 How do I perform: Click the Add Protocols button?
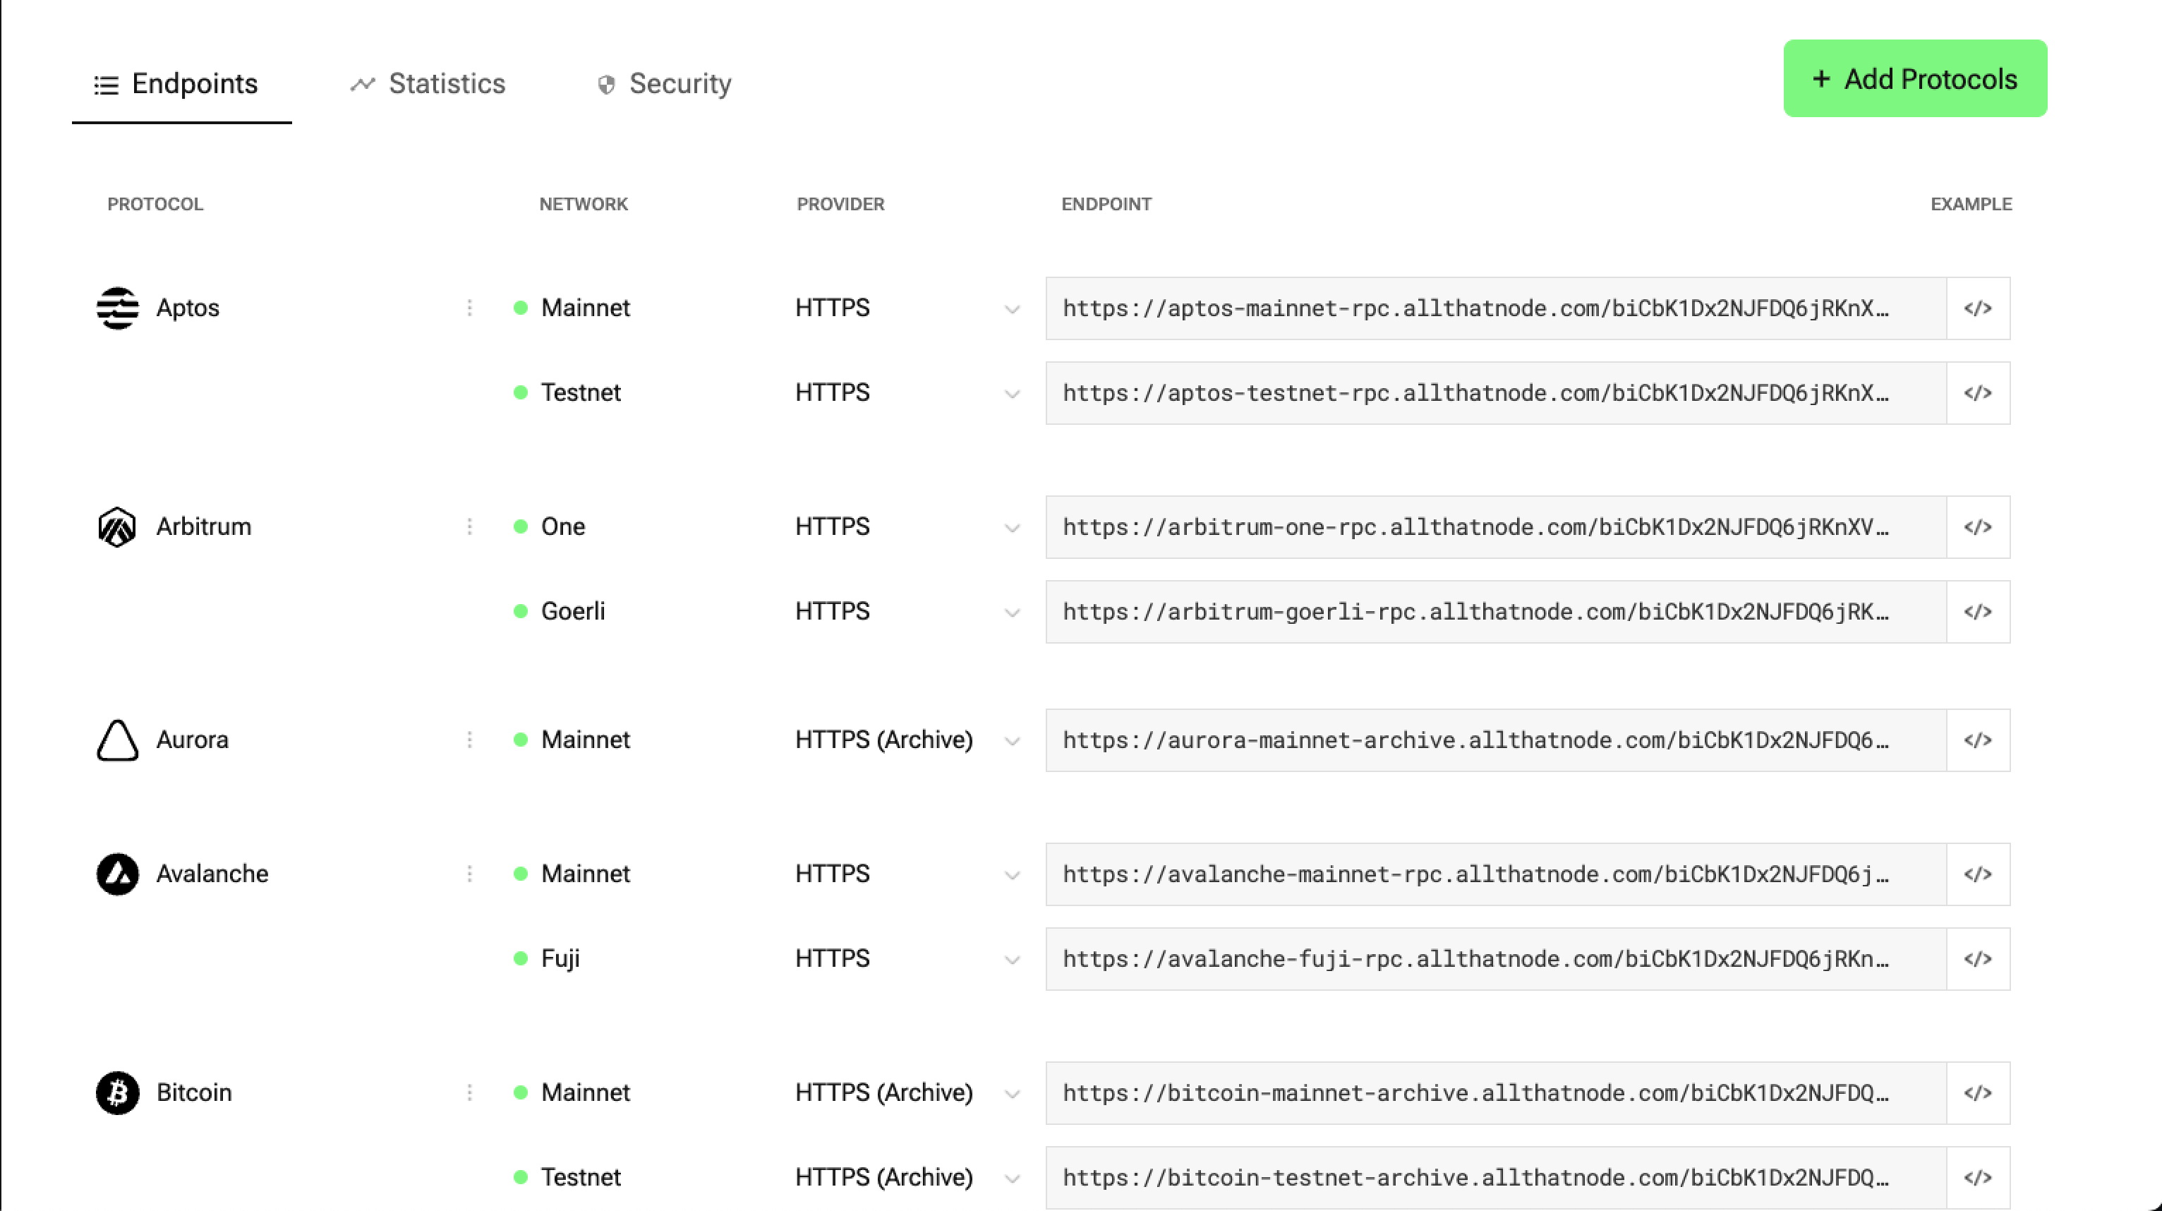pyautogui.click(x=1915, y=79)
